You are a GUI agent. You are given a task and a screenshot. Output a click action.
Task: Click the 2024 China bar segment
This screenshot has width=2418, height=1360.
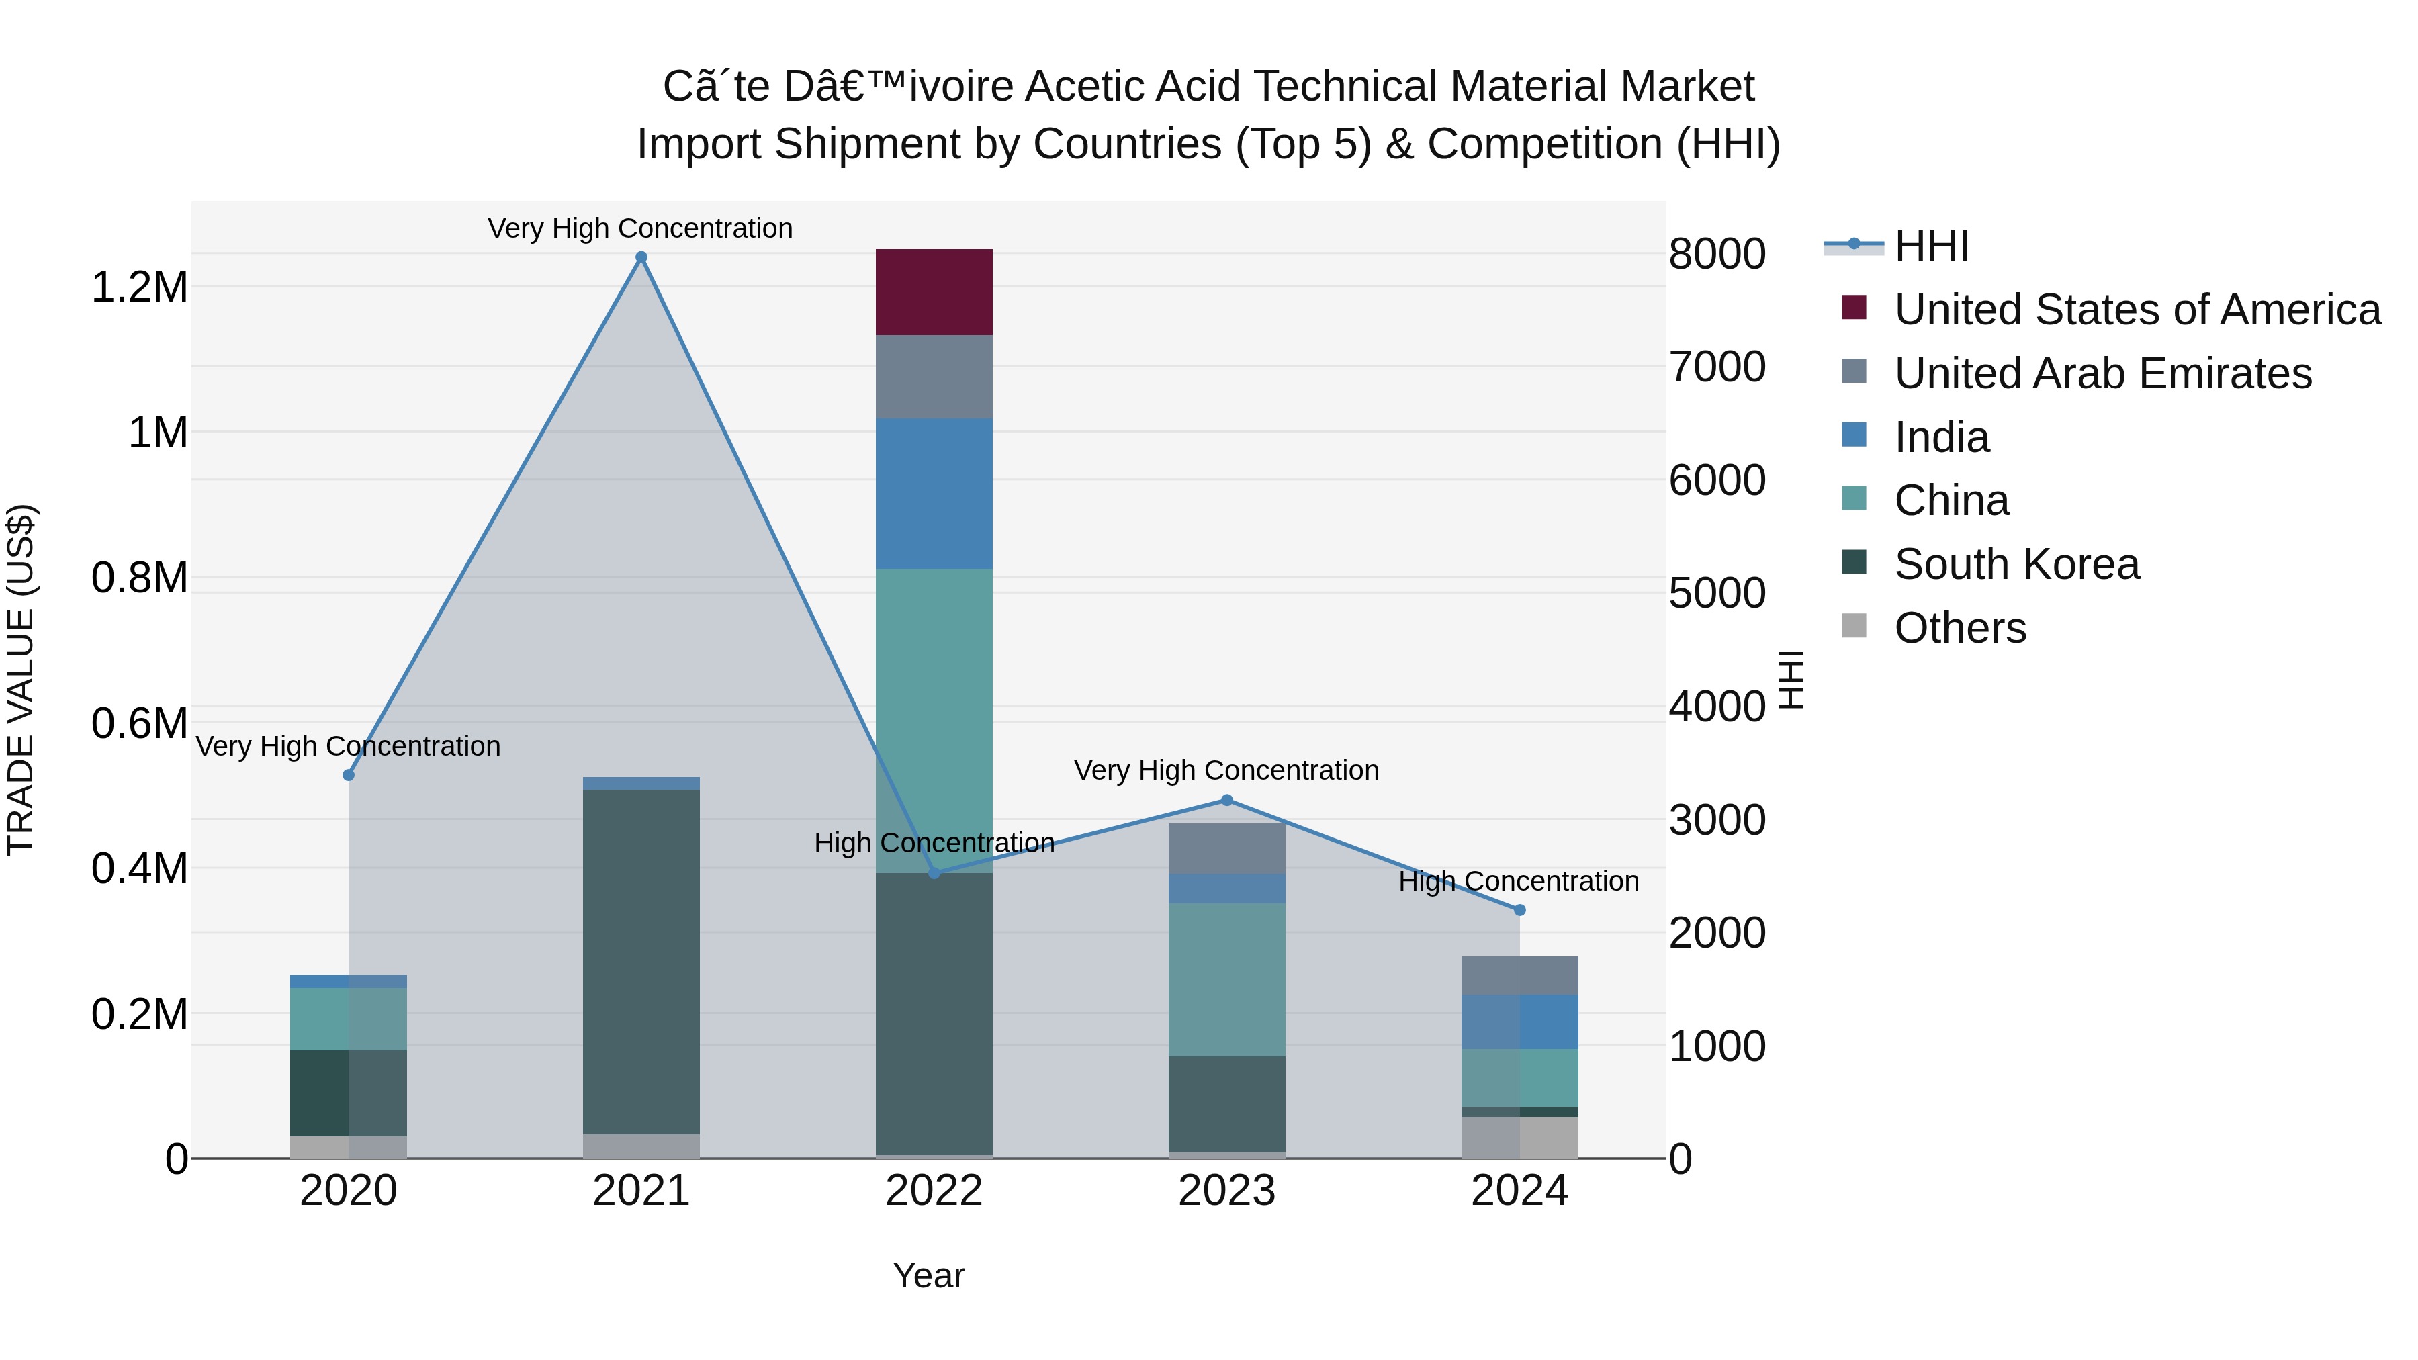coord(1520,1079)
